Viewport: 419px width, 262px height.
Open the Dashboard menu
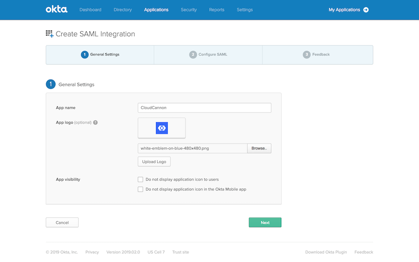[x=90, y=9]
